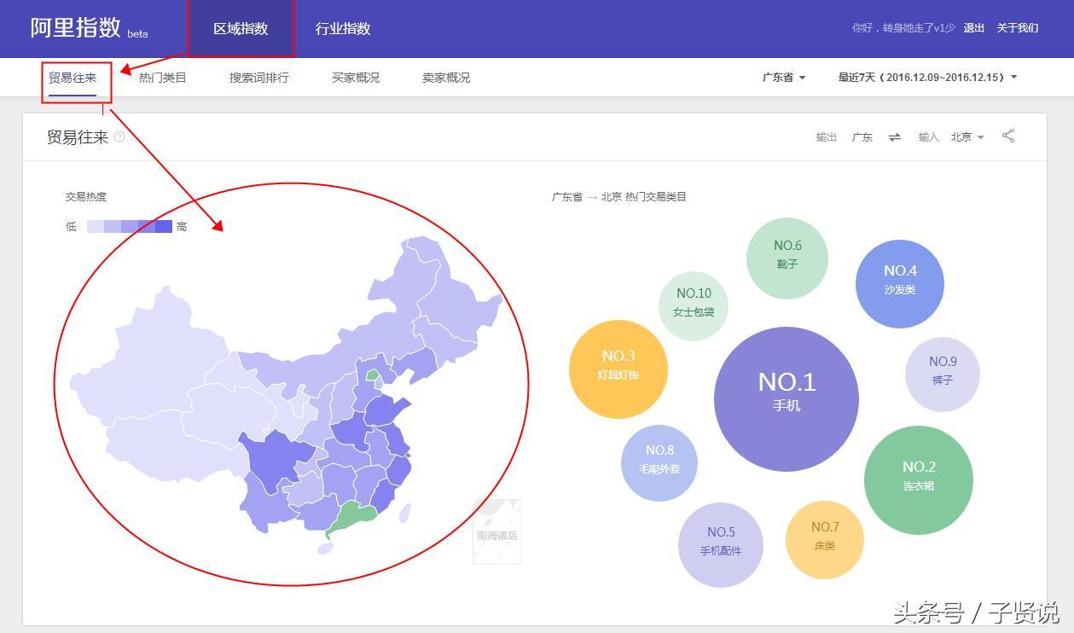
Task: Open the 北京 destination dropdown
Action: tap(967, 136)
